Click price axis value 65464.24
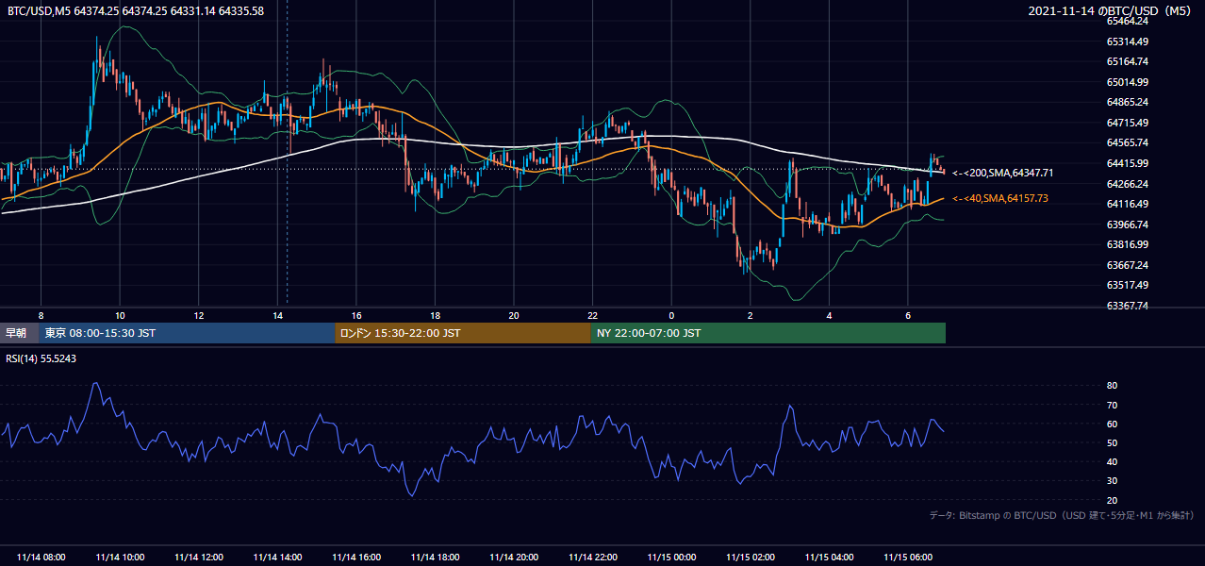 [x=1127, y=21]
